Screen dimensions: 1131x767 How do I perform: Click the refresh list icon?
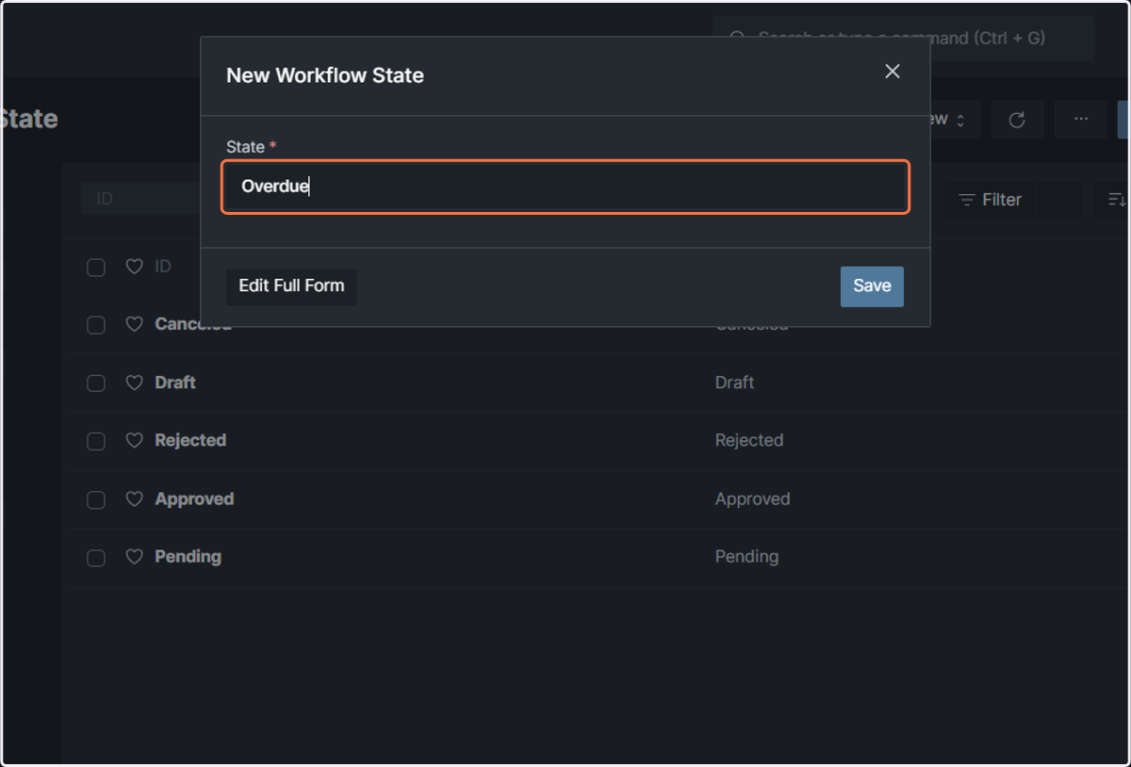1017,120
